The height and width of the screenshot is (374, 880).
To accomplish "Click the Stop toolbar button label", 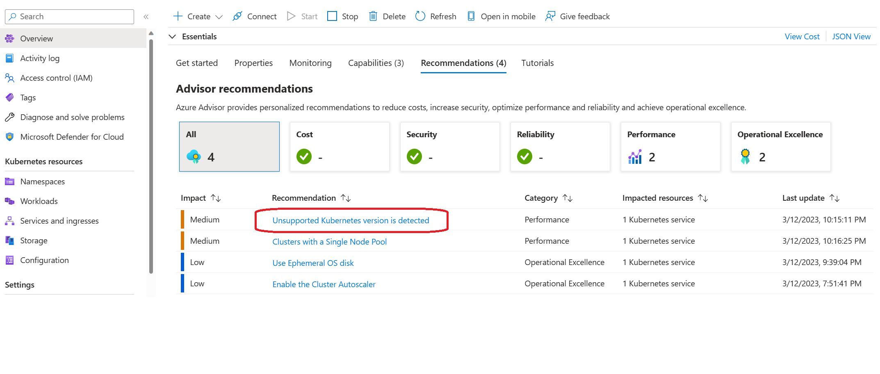I will click(350, 17).
